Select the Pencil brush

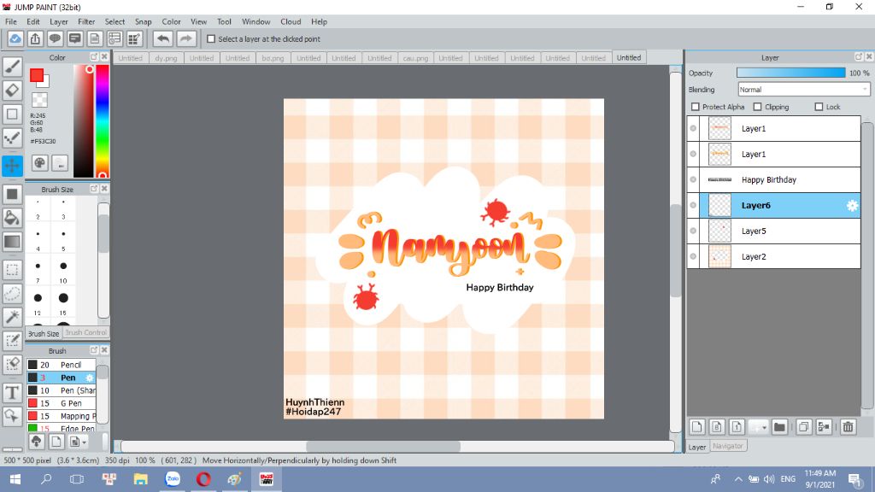pos(62,365)
